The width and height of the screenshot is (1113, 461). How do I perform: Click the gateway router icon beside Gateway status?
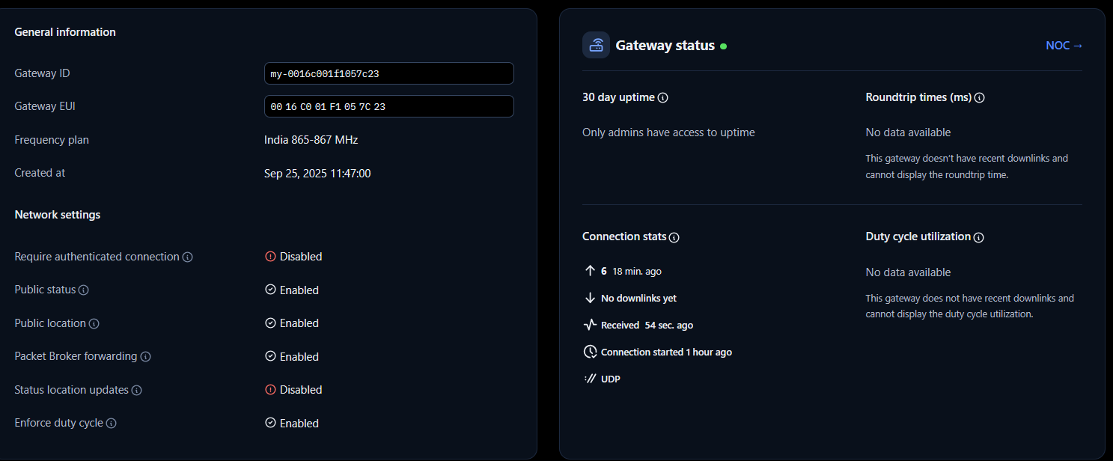[x=596, y=45]
